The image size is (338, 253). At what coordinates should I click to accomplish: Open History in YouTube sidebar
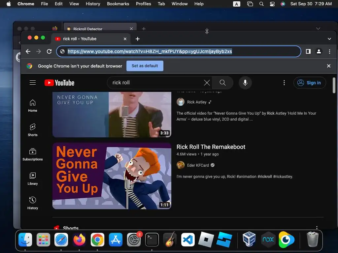[x=33, y=203]
